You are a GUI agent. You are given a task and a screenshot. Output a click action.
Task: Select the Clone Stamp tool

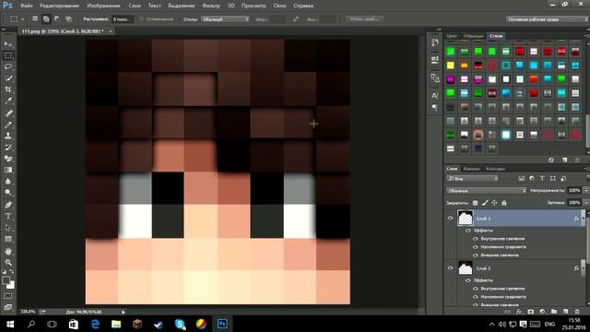tap(8, 136)
